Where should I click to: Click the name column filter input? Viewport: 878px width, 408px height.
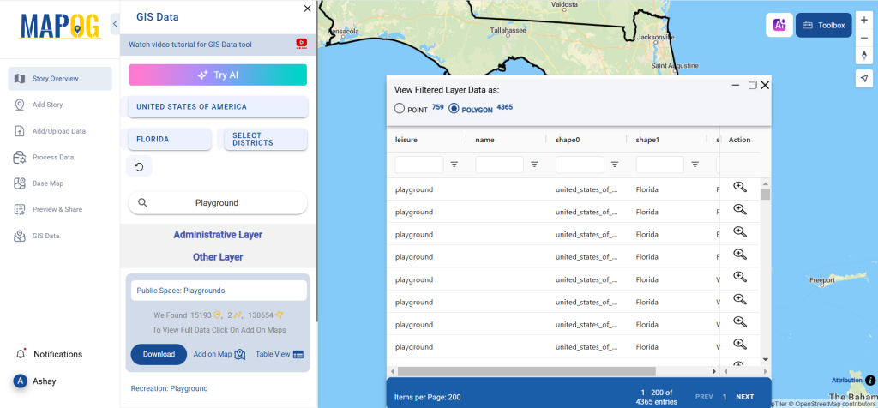coord(499,164)
